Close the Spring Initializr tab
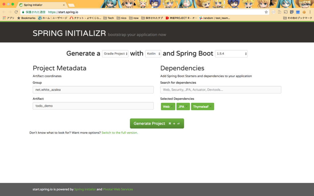314x196 pixels. pos(64,5)
